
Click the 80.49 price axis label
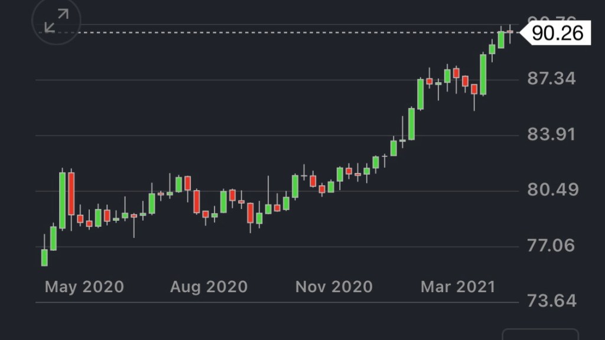pyautogui.click(x=551, y=190)
